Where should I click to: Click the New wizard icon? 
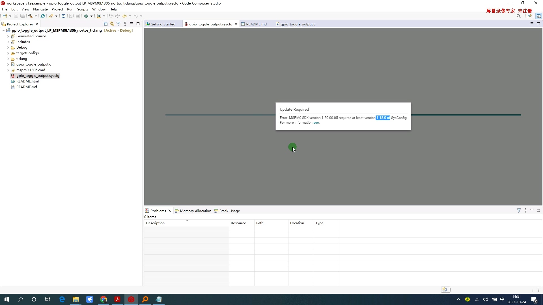pyautogui.click(x=5, y=16)
